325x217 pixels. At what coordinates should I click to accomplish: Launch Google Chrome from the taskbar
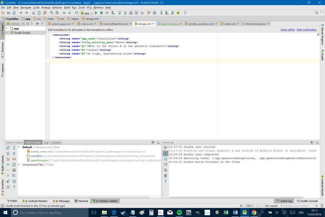254,212
